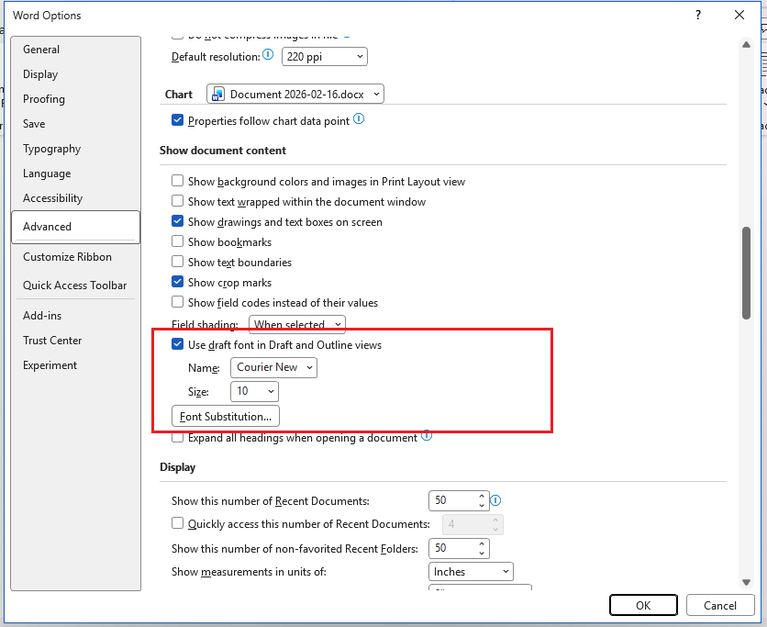Open the draft font Size 10 dropdown

(x=254, y=391)
